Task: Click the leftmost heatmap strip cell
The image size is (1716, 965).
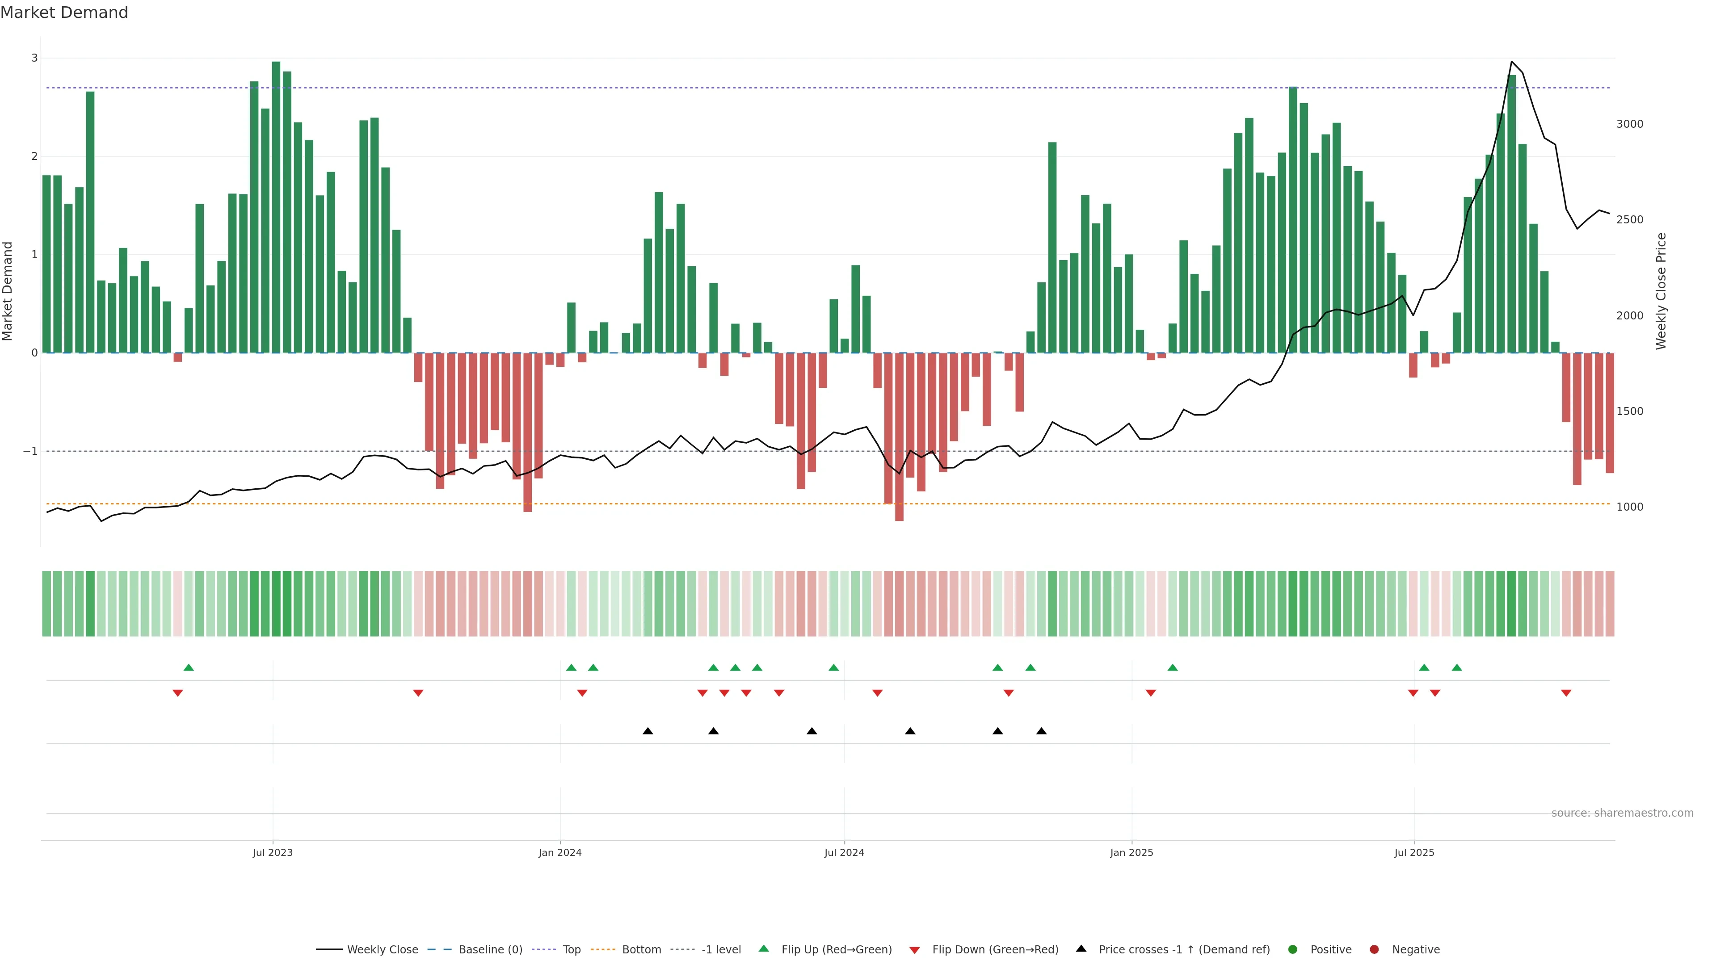Action: point(46,604)
